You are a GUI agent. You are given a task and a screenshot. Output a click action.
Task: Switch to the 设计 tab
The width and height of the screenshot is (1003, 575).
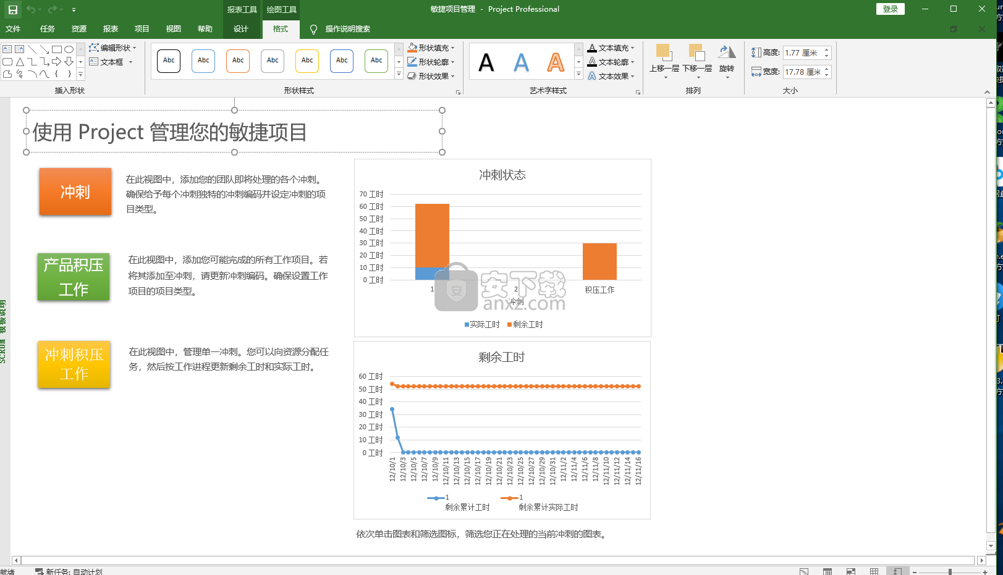point(241,29)
